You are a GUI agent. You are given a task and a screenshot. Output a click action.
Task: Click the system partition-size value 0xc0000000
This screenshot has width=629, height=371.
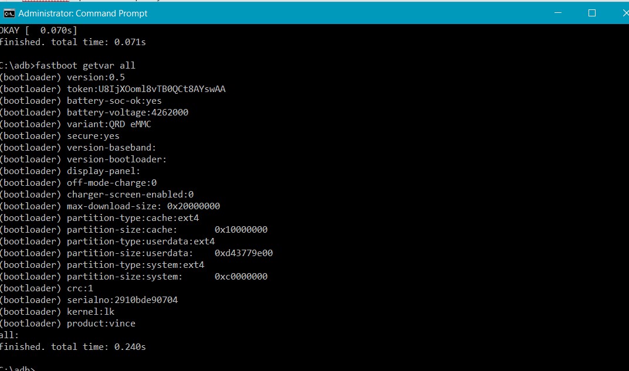click(241, 277)
